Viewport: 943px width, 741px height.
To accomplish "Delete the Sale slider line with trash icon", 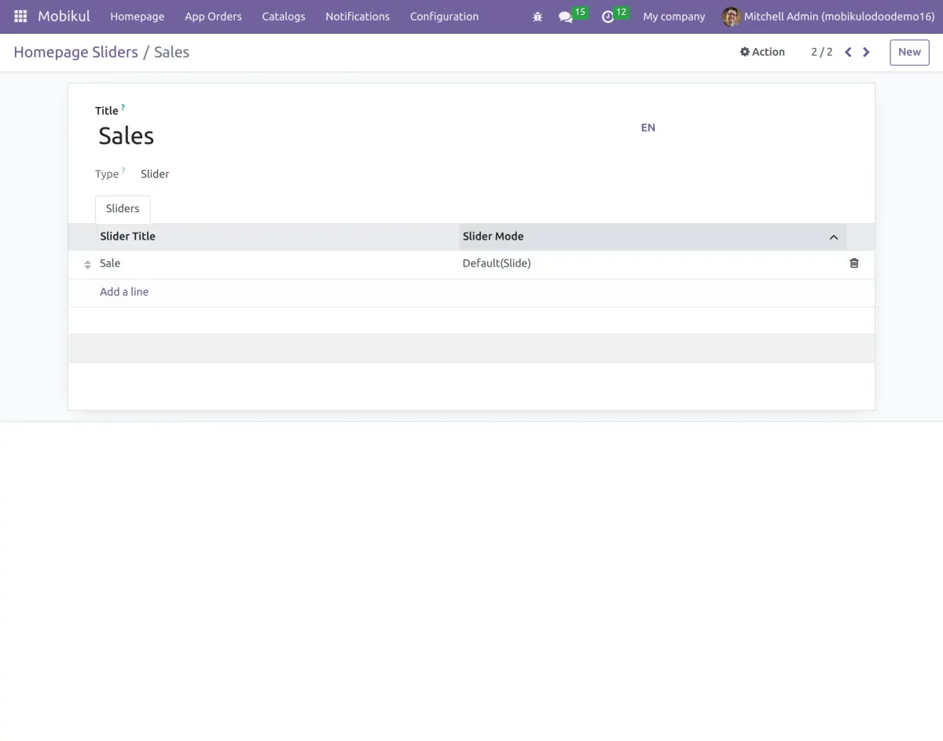I will point(853,263).
